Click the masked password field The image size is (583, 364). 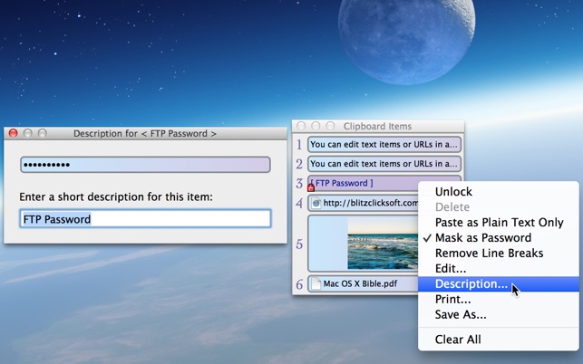145,165
